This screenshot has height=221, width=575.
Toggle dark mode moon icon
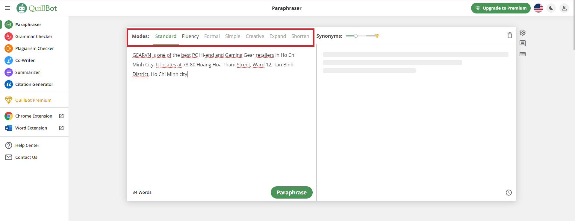pos(551,8)
